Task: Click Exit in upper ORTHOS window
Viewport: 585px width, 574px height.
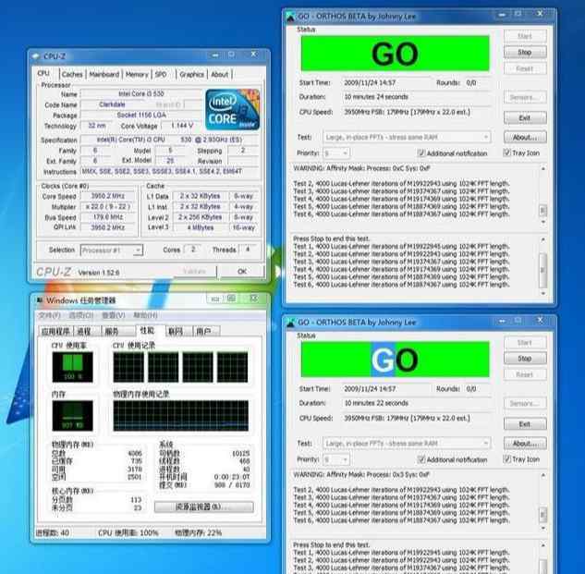Action: pyautogui.click(x=525, y=118)
